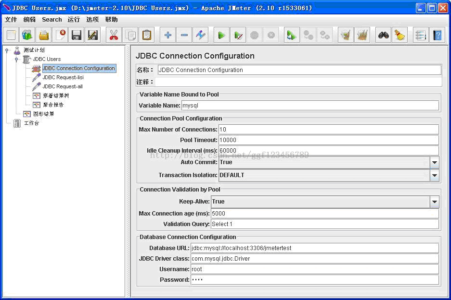The height and width of the screenshot is (300, 451).
Task: Open Search with the binoculars icon
Action: (x=384, y=35)
